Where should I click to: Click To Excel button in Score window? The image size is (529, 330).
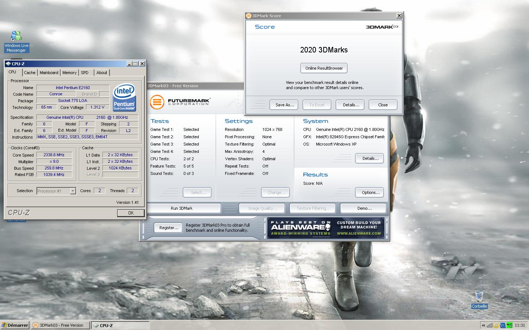pyautogui.click(x=317, y=105)
